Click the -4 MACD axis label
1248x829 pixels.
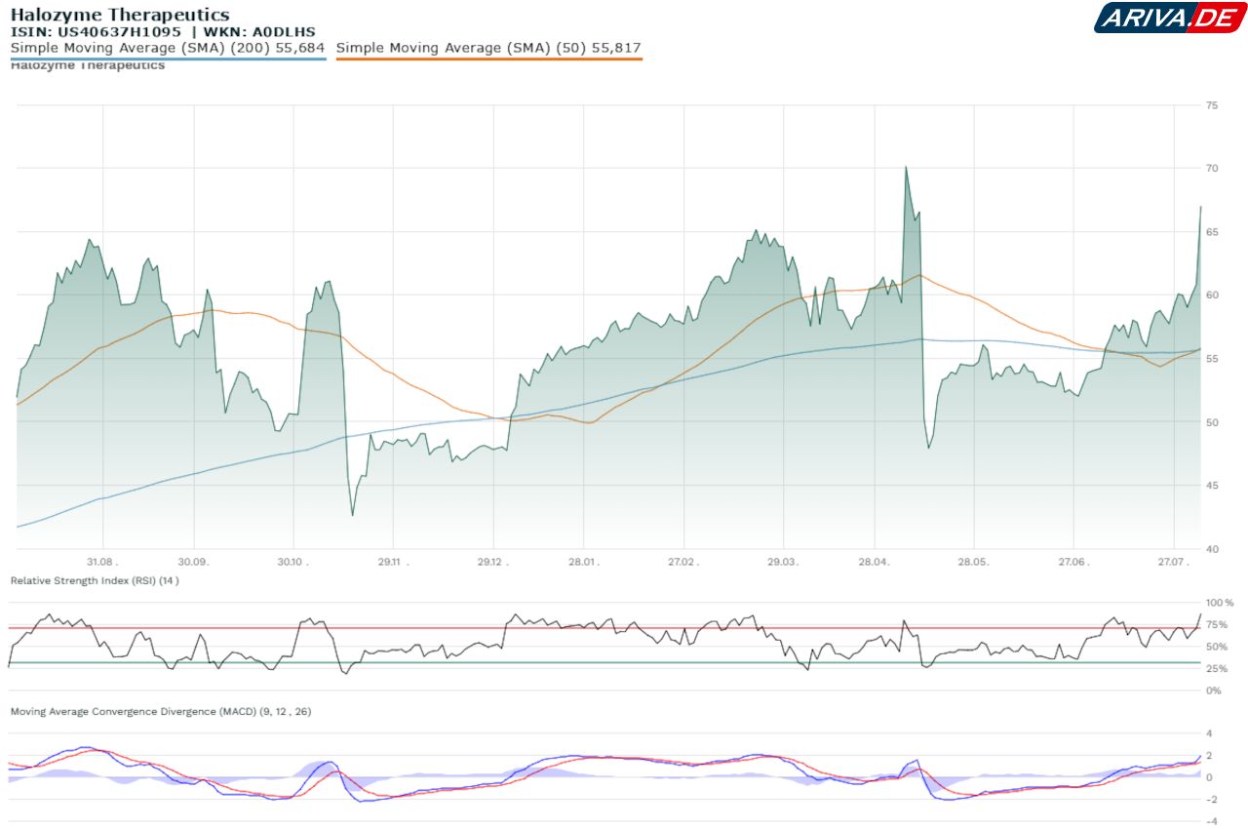[1210, 821]
